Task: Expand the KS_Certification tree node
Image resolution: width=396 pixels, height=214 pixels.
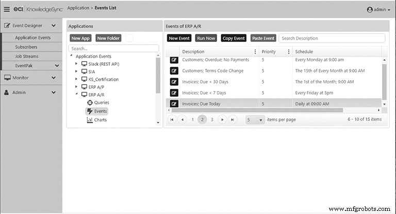Action: coord(76,79)
